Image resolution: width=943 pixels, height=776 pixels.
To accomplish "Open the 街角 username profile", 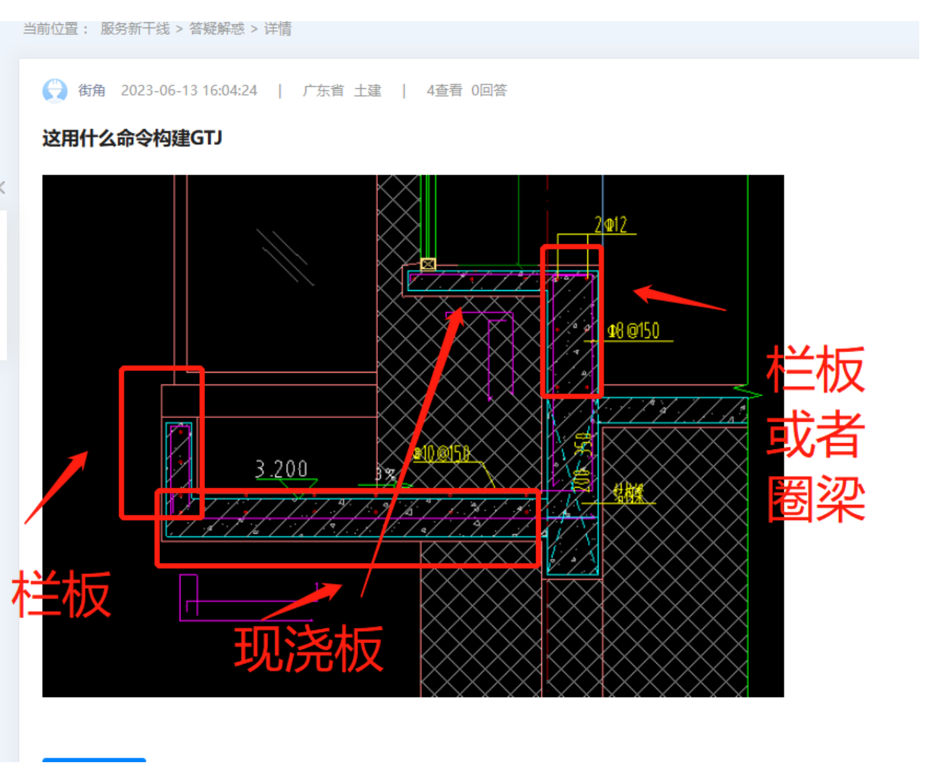I will [92, 90].
